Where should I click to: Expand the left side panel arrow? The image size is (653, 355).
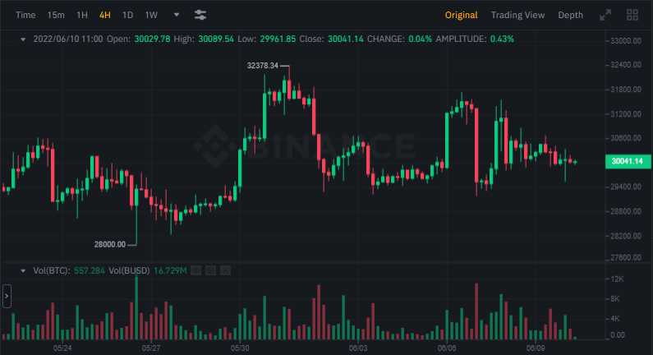click(7, 296)
